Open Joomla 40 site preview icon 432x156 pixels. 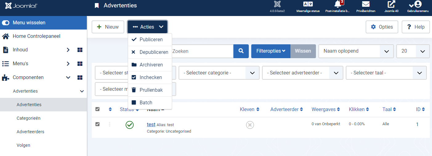coord(391,5)
